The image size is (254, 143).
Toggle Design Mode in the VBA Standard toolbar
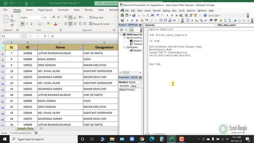pyautogui.click(x=181, y=15)
